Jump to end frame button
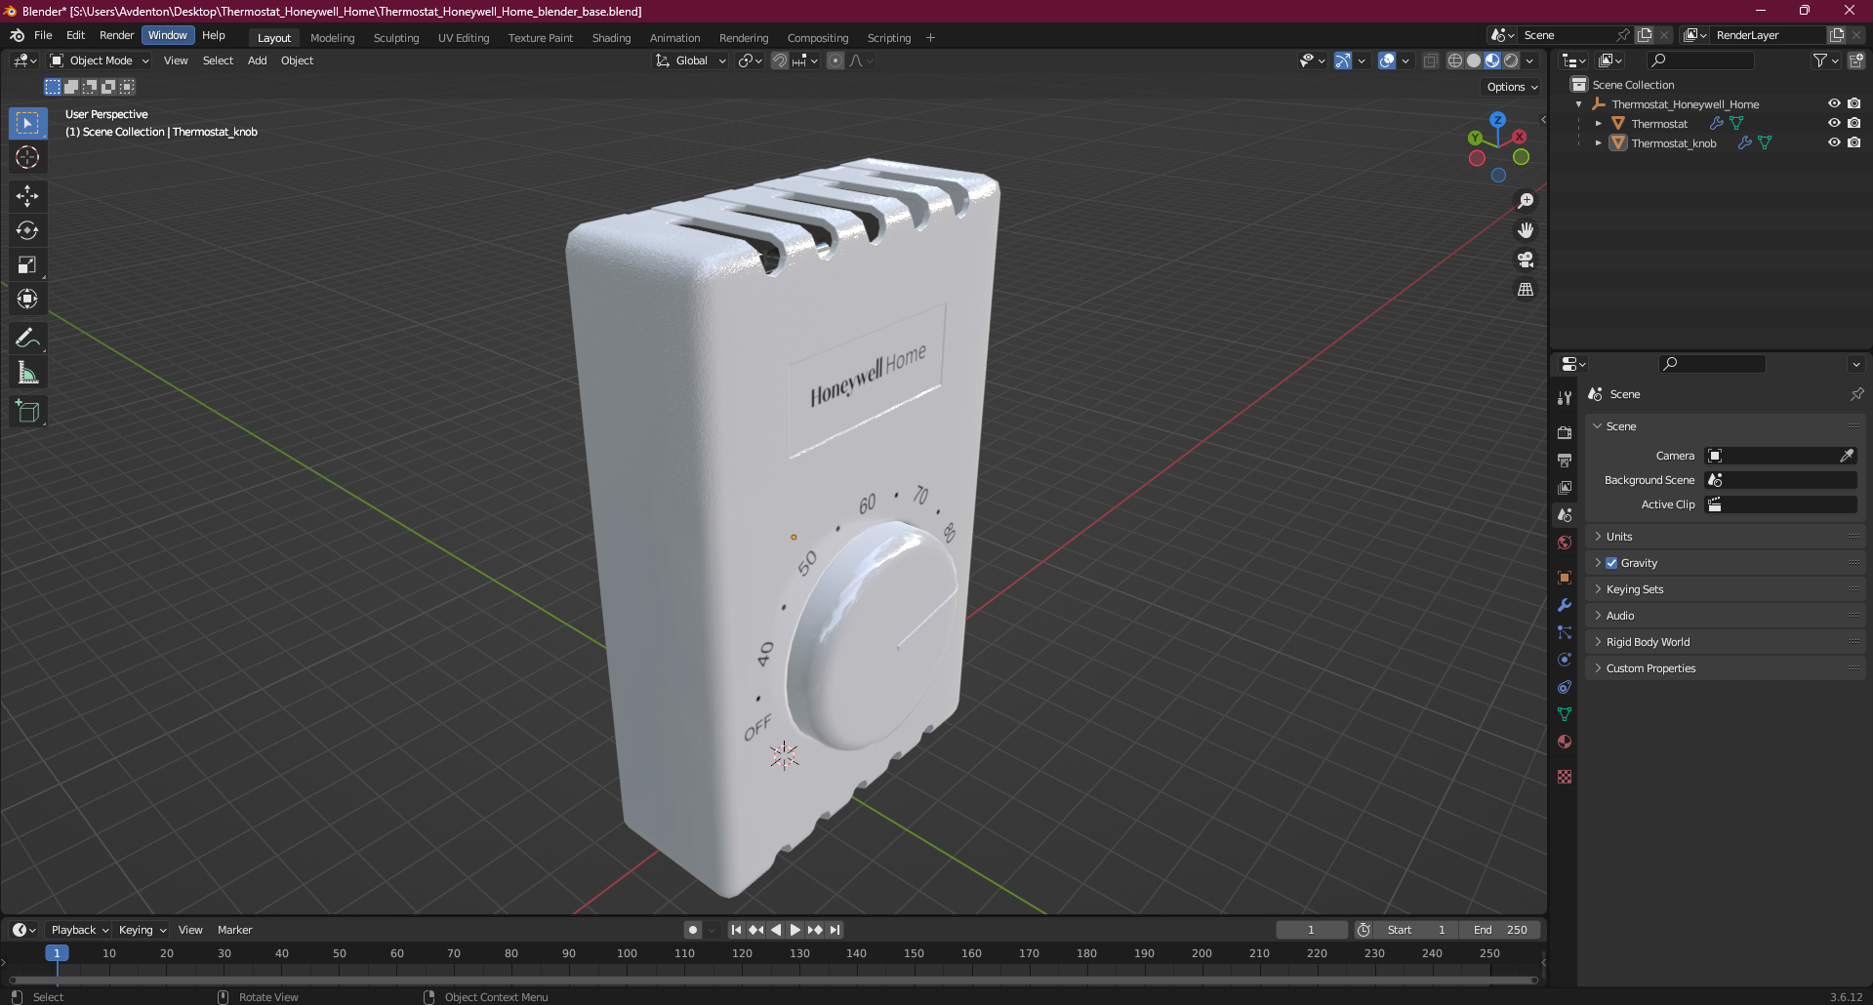Screen dimensions: 1873x1005 [835, 930]
